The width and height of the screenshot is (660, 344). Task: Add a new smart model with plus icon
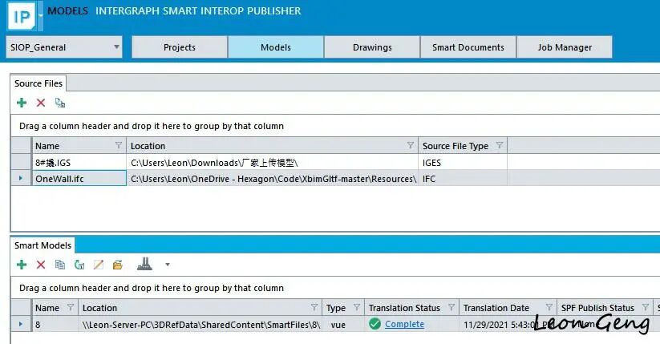(x=22, y=265)
